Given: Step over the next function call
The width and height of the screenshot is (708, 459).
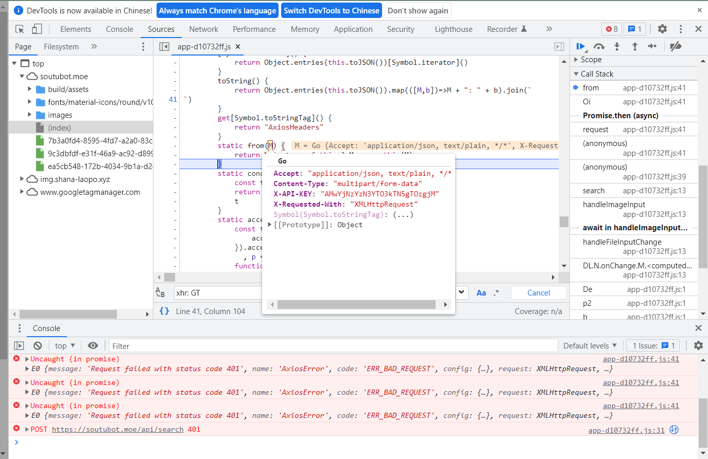Looking at the screenshot, I should point(599,46).
